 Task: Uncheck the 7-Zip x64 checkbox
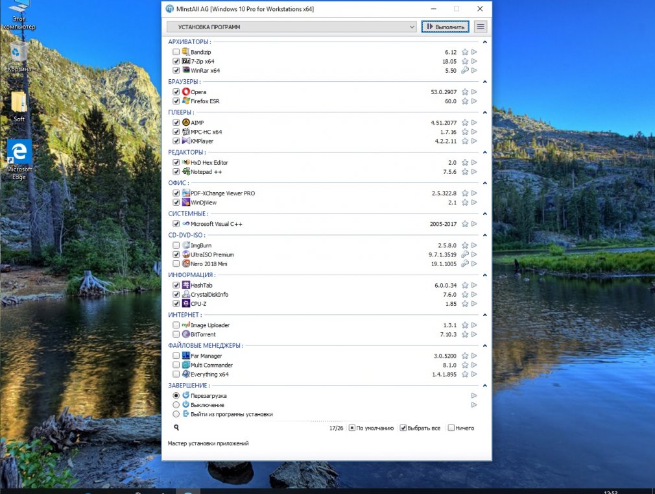click(x=176, y=61)
